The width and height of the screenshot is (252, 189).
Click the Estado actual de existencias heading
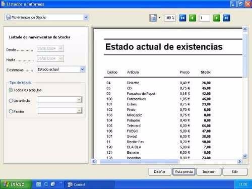tap(164, 47)
